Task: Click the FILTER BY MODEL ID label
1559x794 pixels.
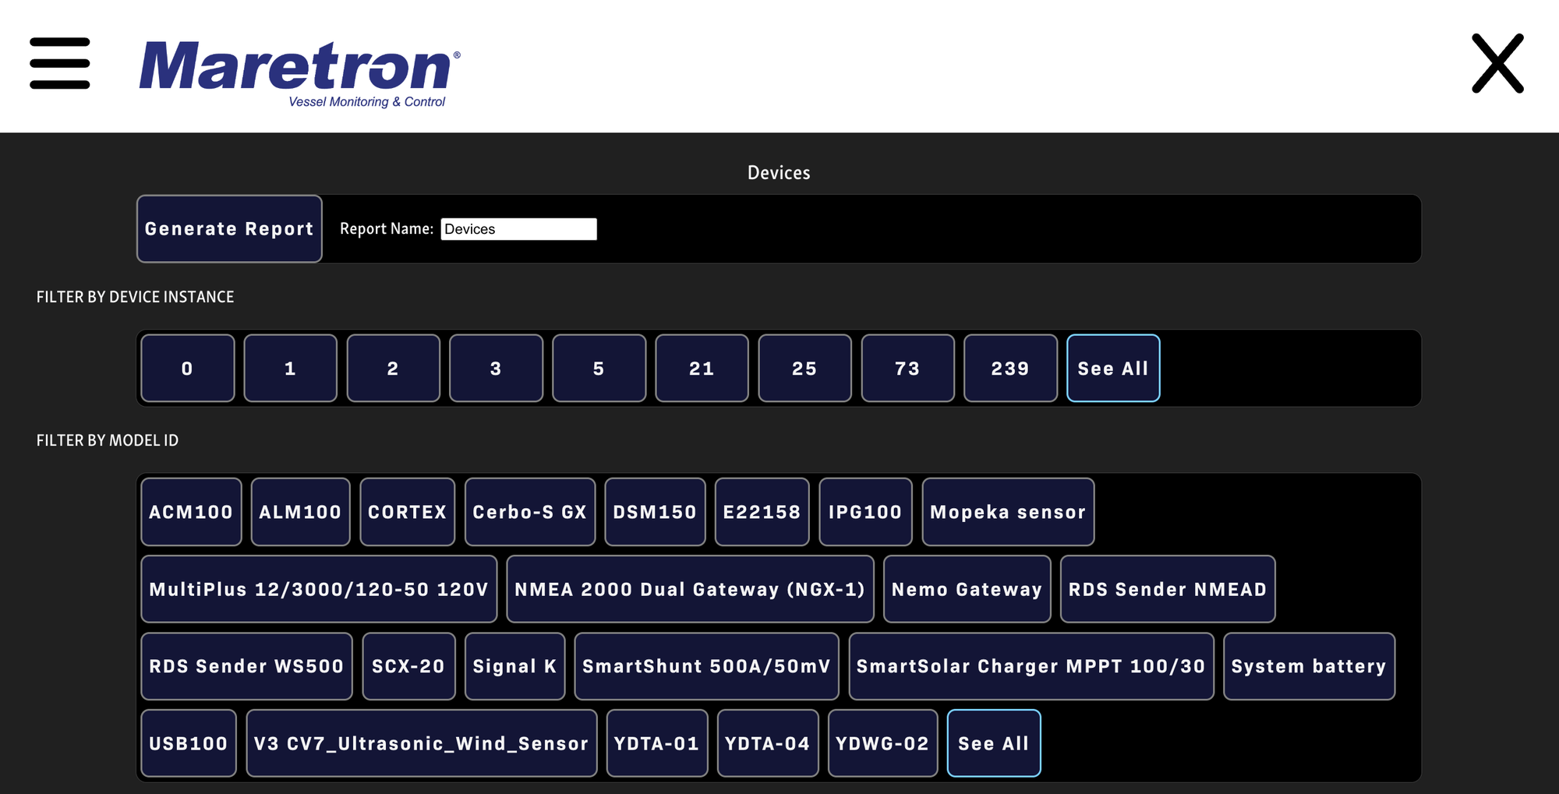Action: (x=108, y=440)
